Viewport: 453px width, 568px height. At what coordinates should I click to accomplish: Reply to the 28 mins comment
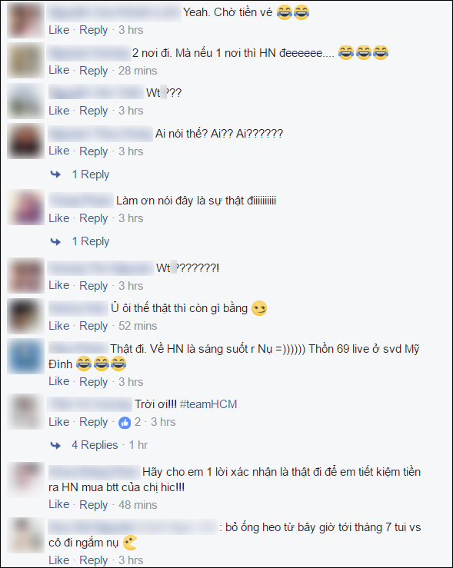(x=94, y=71)
